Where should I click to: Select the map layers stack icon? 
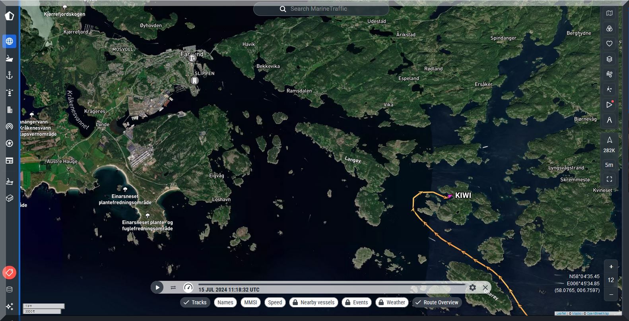(609, 59)
